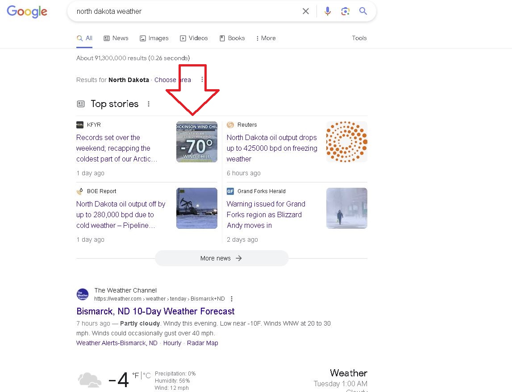
Task: Click the Top stories newspaper icon
Action: tap(81, 104)
